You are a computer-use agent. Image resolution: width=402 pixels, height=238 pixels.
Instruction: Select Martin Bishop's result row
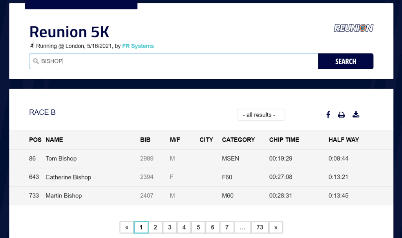pyautogui.click(x=64, y=196)
